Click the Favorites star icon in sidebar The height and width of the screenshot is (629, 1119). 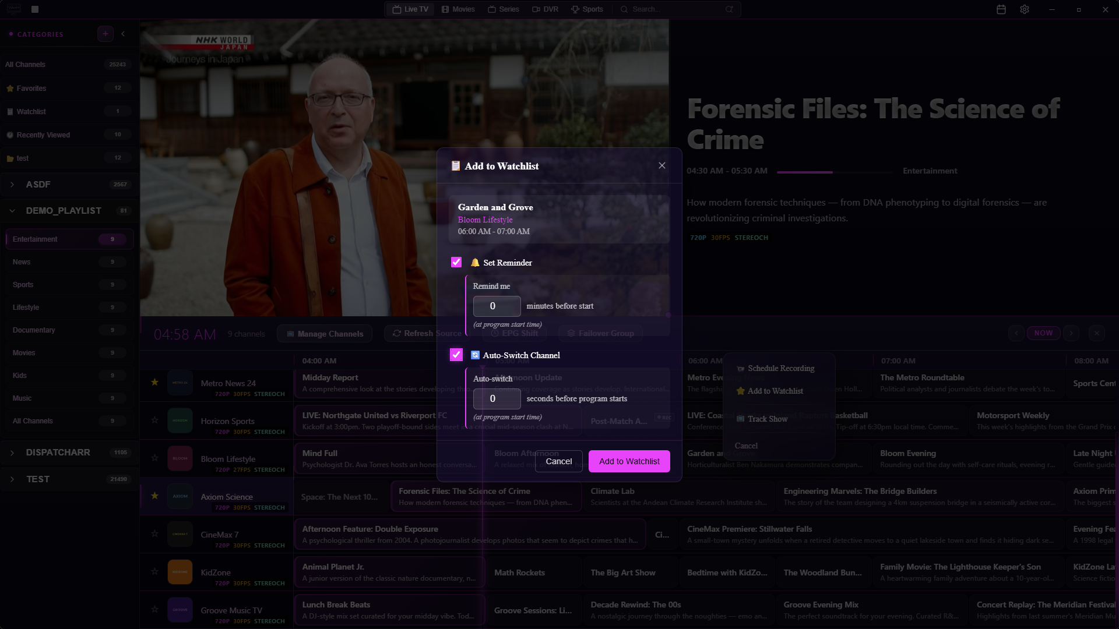point(10,89)
